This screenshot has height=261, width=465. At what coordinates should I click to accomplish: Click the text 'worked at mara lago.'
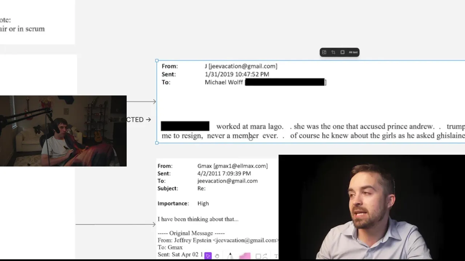click(250, 127)
